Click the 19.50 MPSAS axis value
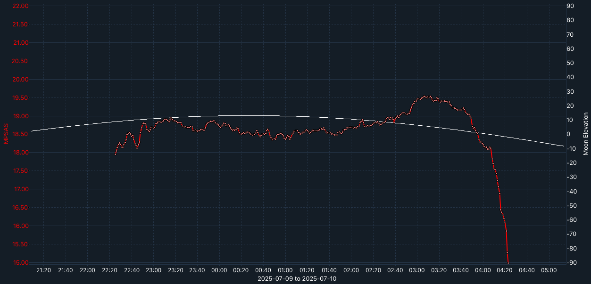591x284 pixels. [x=20, y=98]
